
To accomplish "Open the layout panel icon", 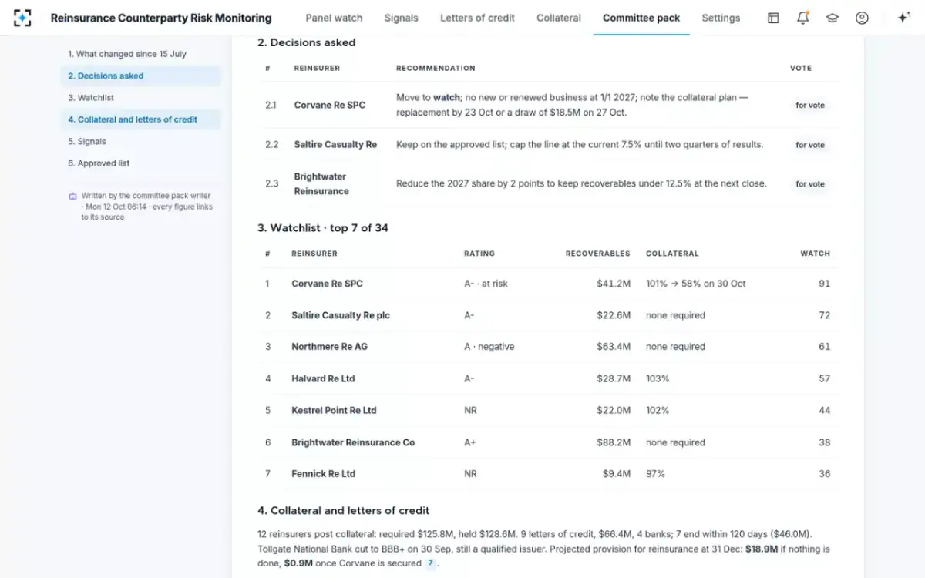I will pyautogui.click(x=773, y=18).
